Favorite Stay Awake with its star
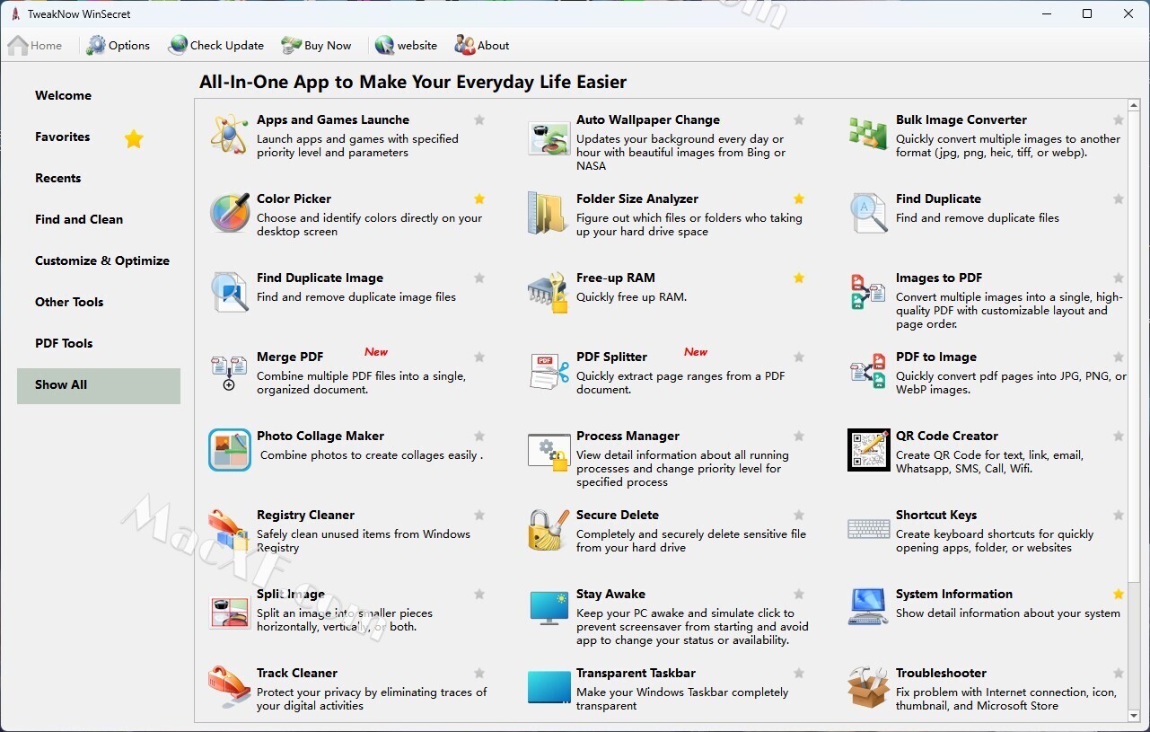This screenshot has width=1150, height=732. pos(799,594)
